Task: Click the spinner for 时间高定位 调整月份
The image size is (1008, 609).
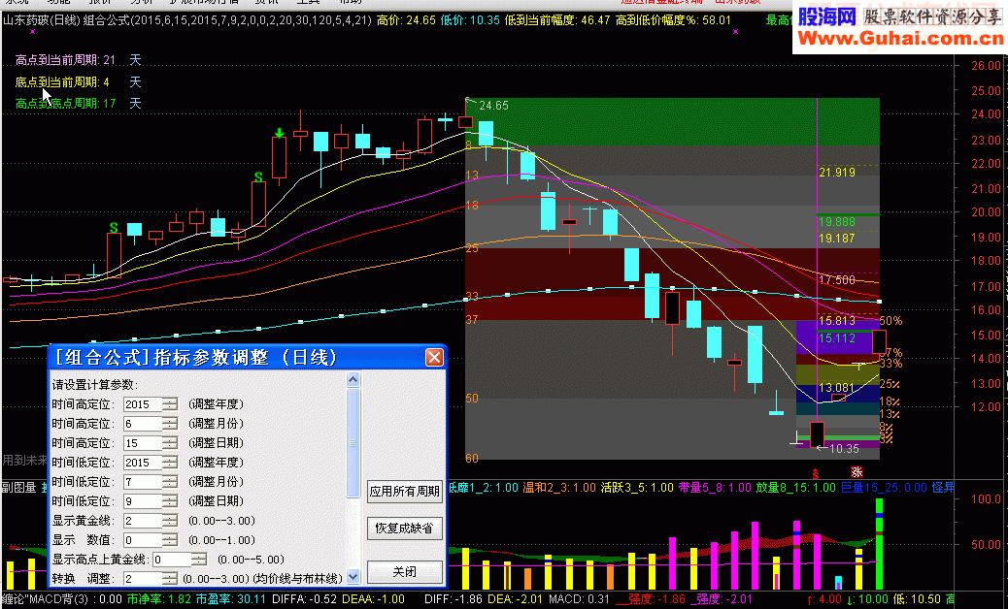Action: [170, 424]
